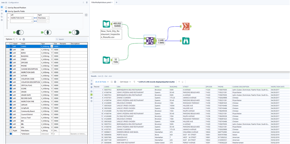Uncheck the CAMIS field checkbox
The height and width of the screenshot is (144, 290).
[x=11, y=46]
